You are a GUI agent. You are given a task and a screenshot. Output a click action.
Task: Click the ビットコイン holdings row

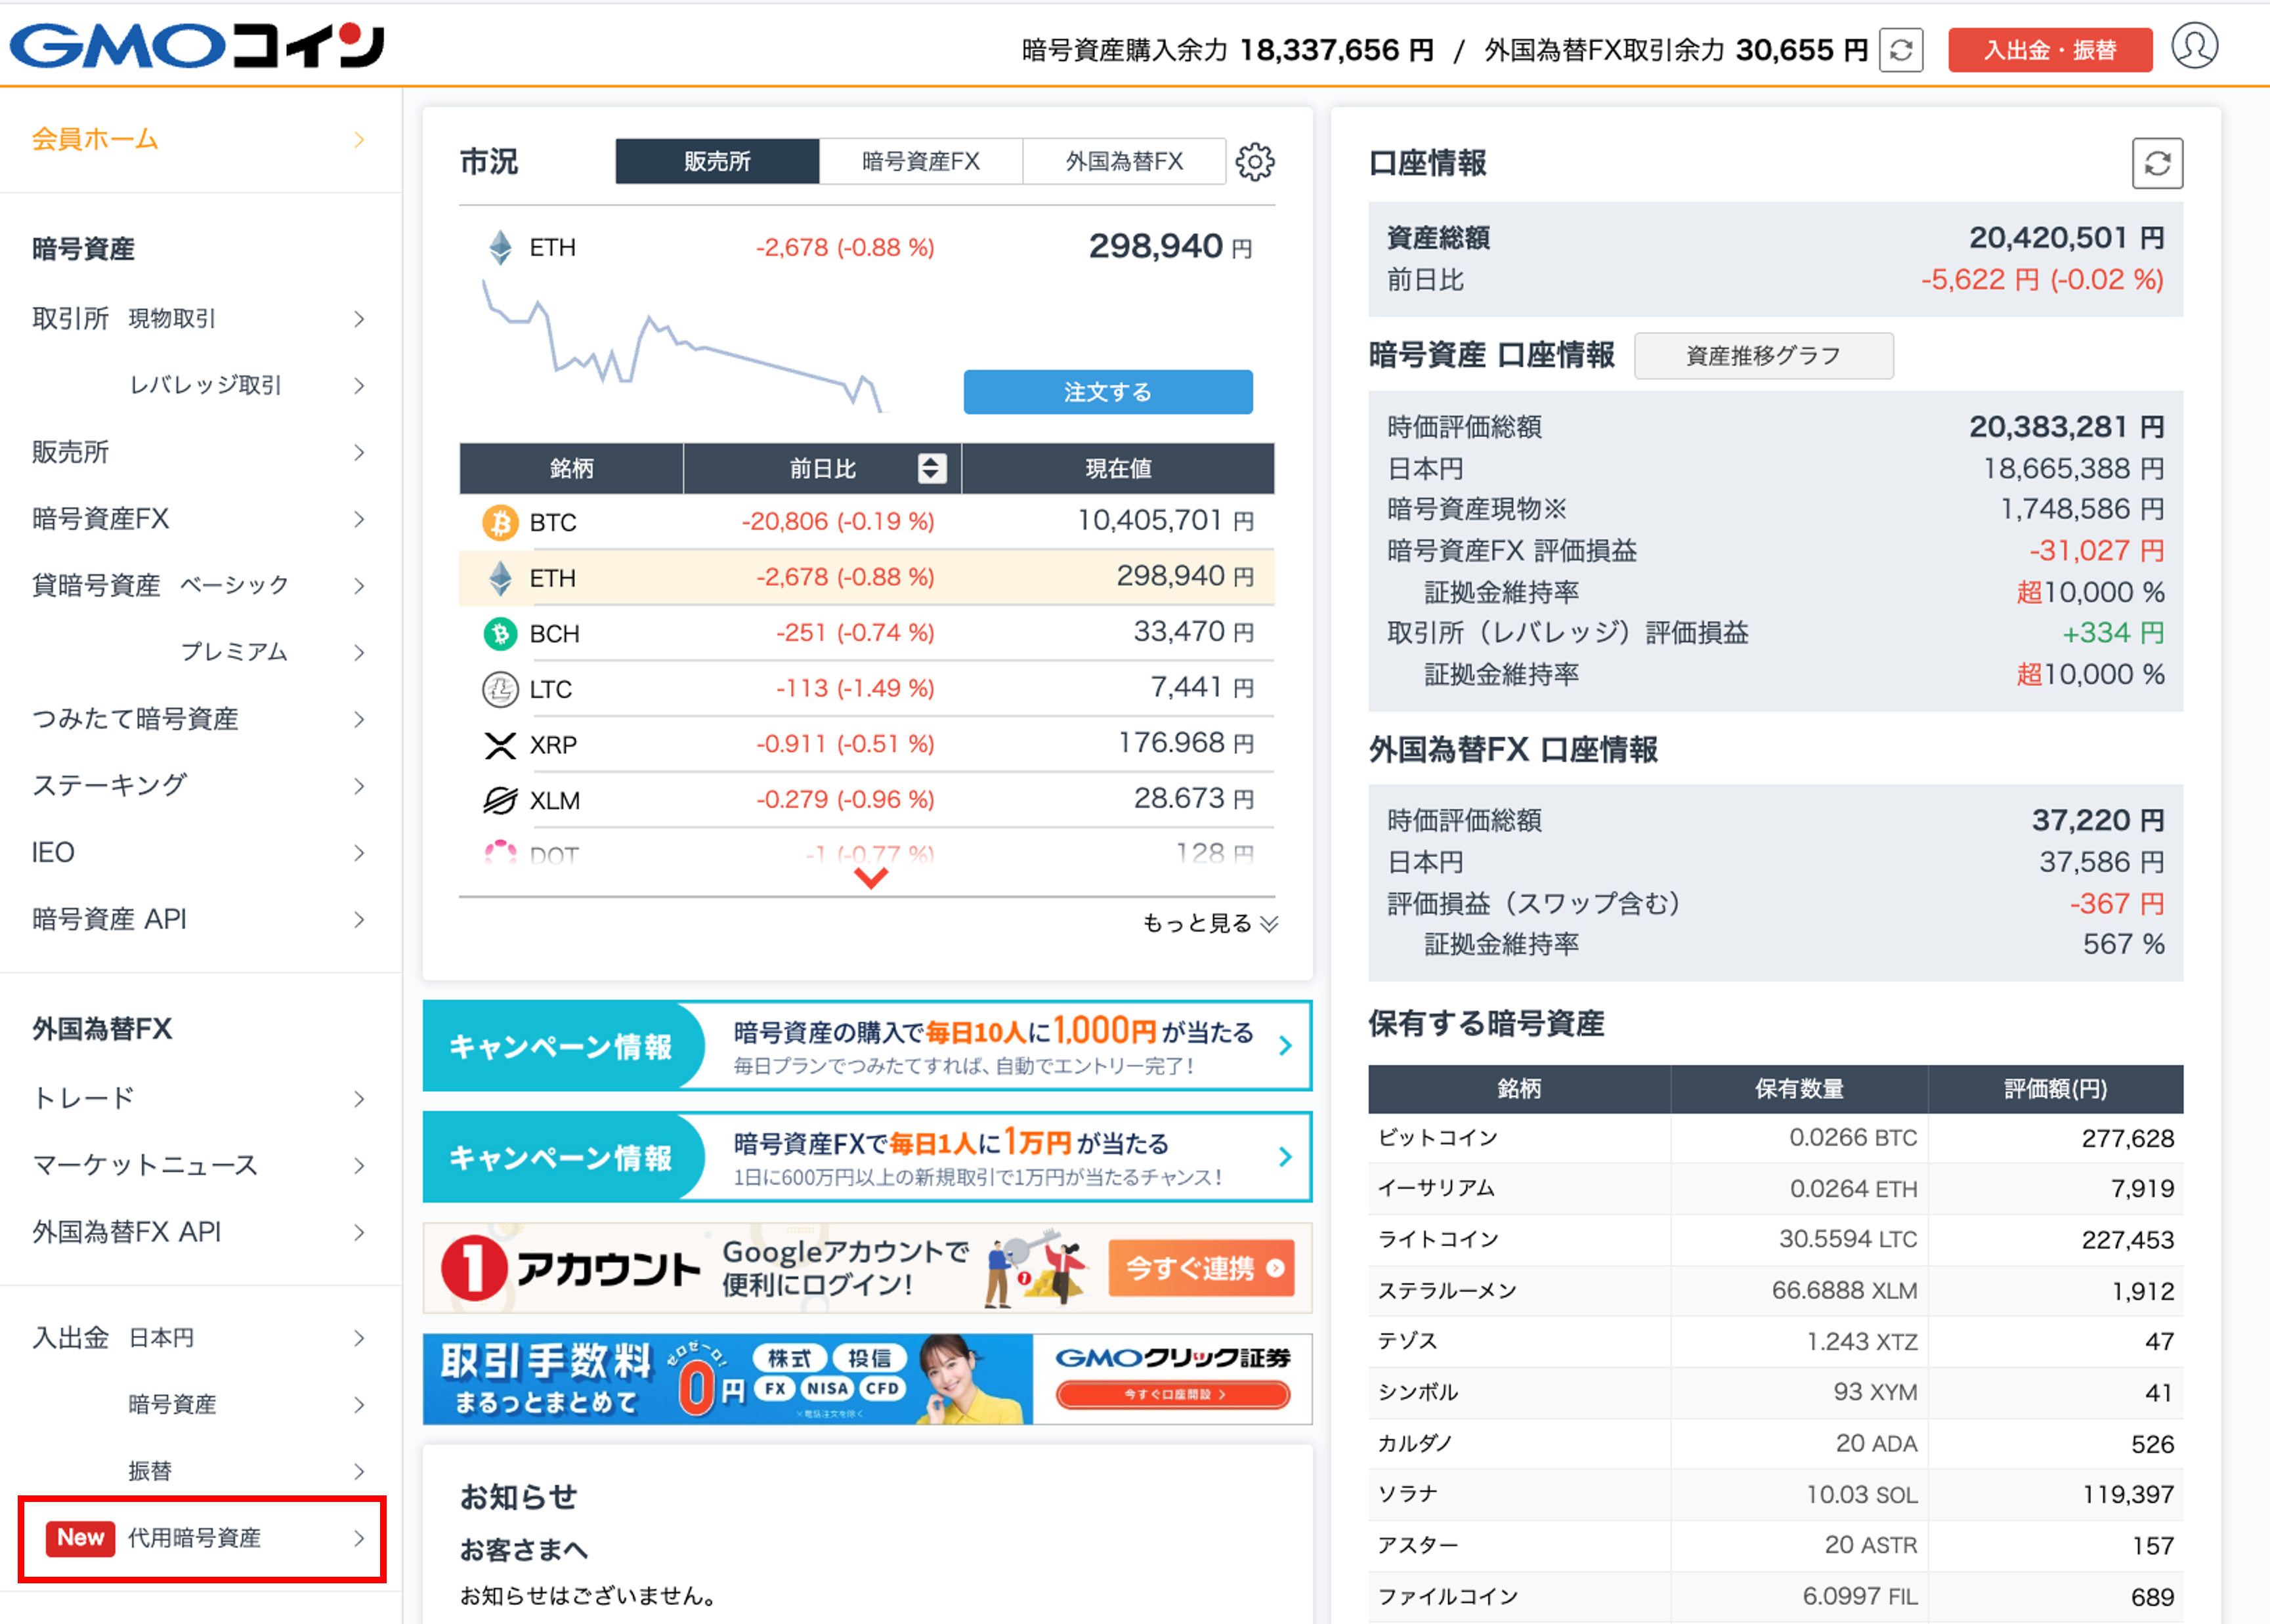coord(1775,1138)
